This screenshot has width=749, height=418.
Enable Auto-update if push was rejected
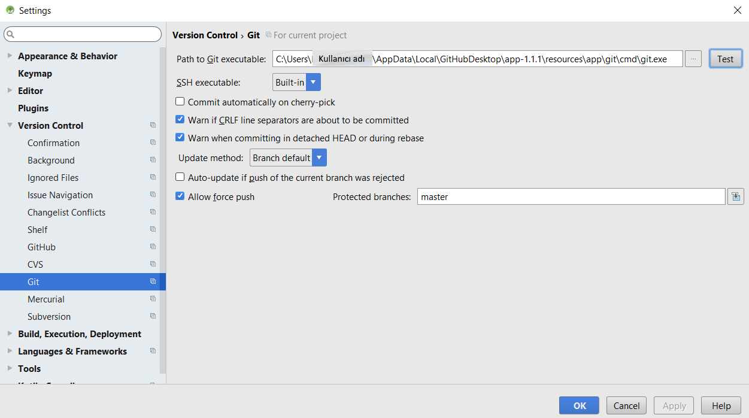180,177
